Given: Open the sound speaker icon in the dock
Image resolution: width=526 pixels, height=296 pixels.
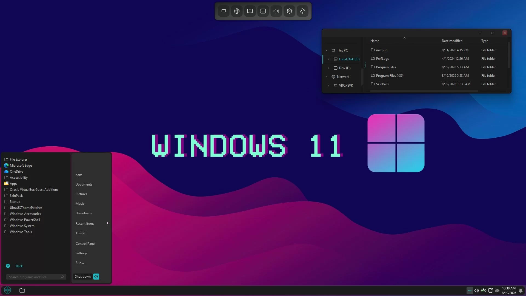Looking at the screenshot, I should click(276, 11).
